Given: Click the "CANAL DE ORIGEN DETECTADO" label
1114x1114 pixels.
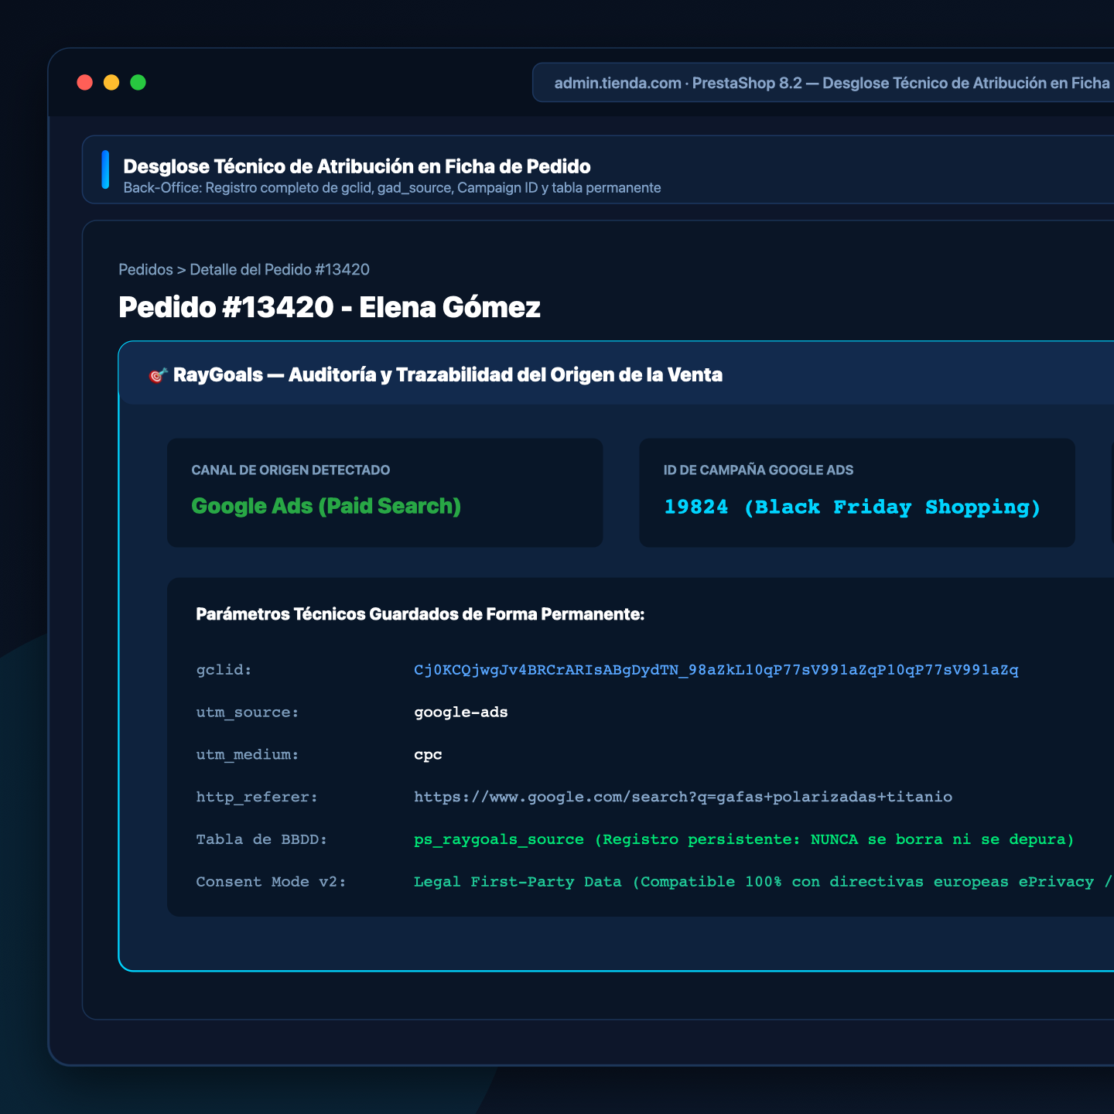Looking at the screenshot, I should pos(291,470).
